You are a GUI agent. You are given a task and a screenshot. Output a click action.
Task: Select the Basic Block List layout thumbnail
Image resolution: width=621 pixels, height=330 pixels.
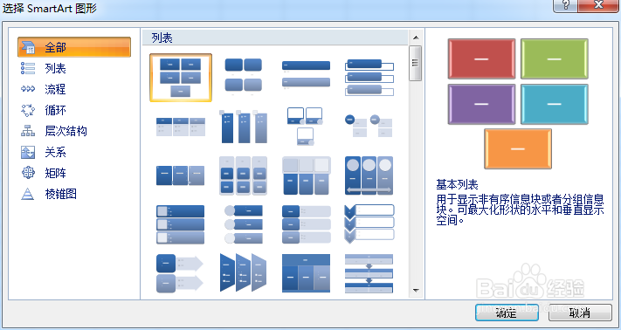(x=181, y=78)
